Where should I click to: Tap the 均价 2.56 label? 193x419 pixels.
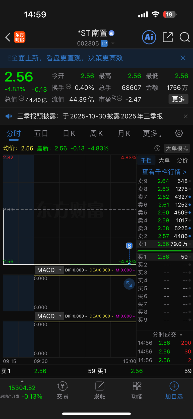tap(18, 148)
